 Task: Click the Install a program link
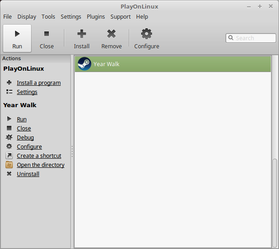39,83
